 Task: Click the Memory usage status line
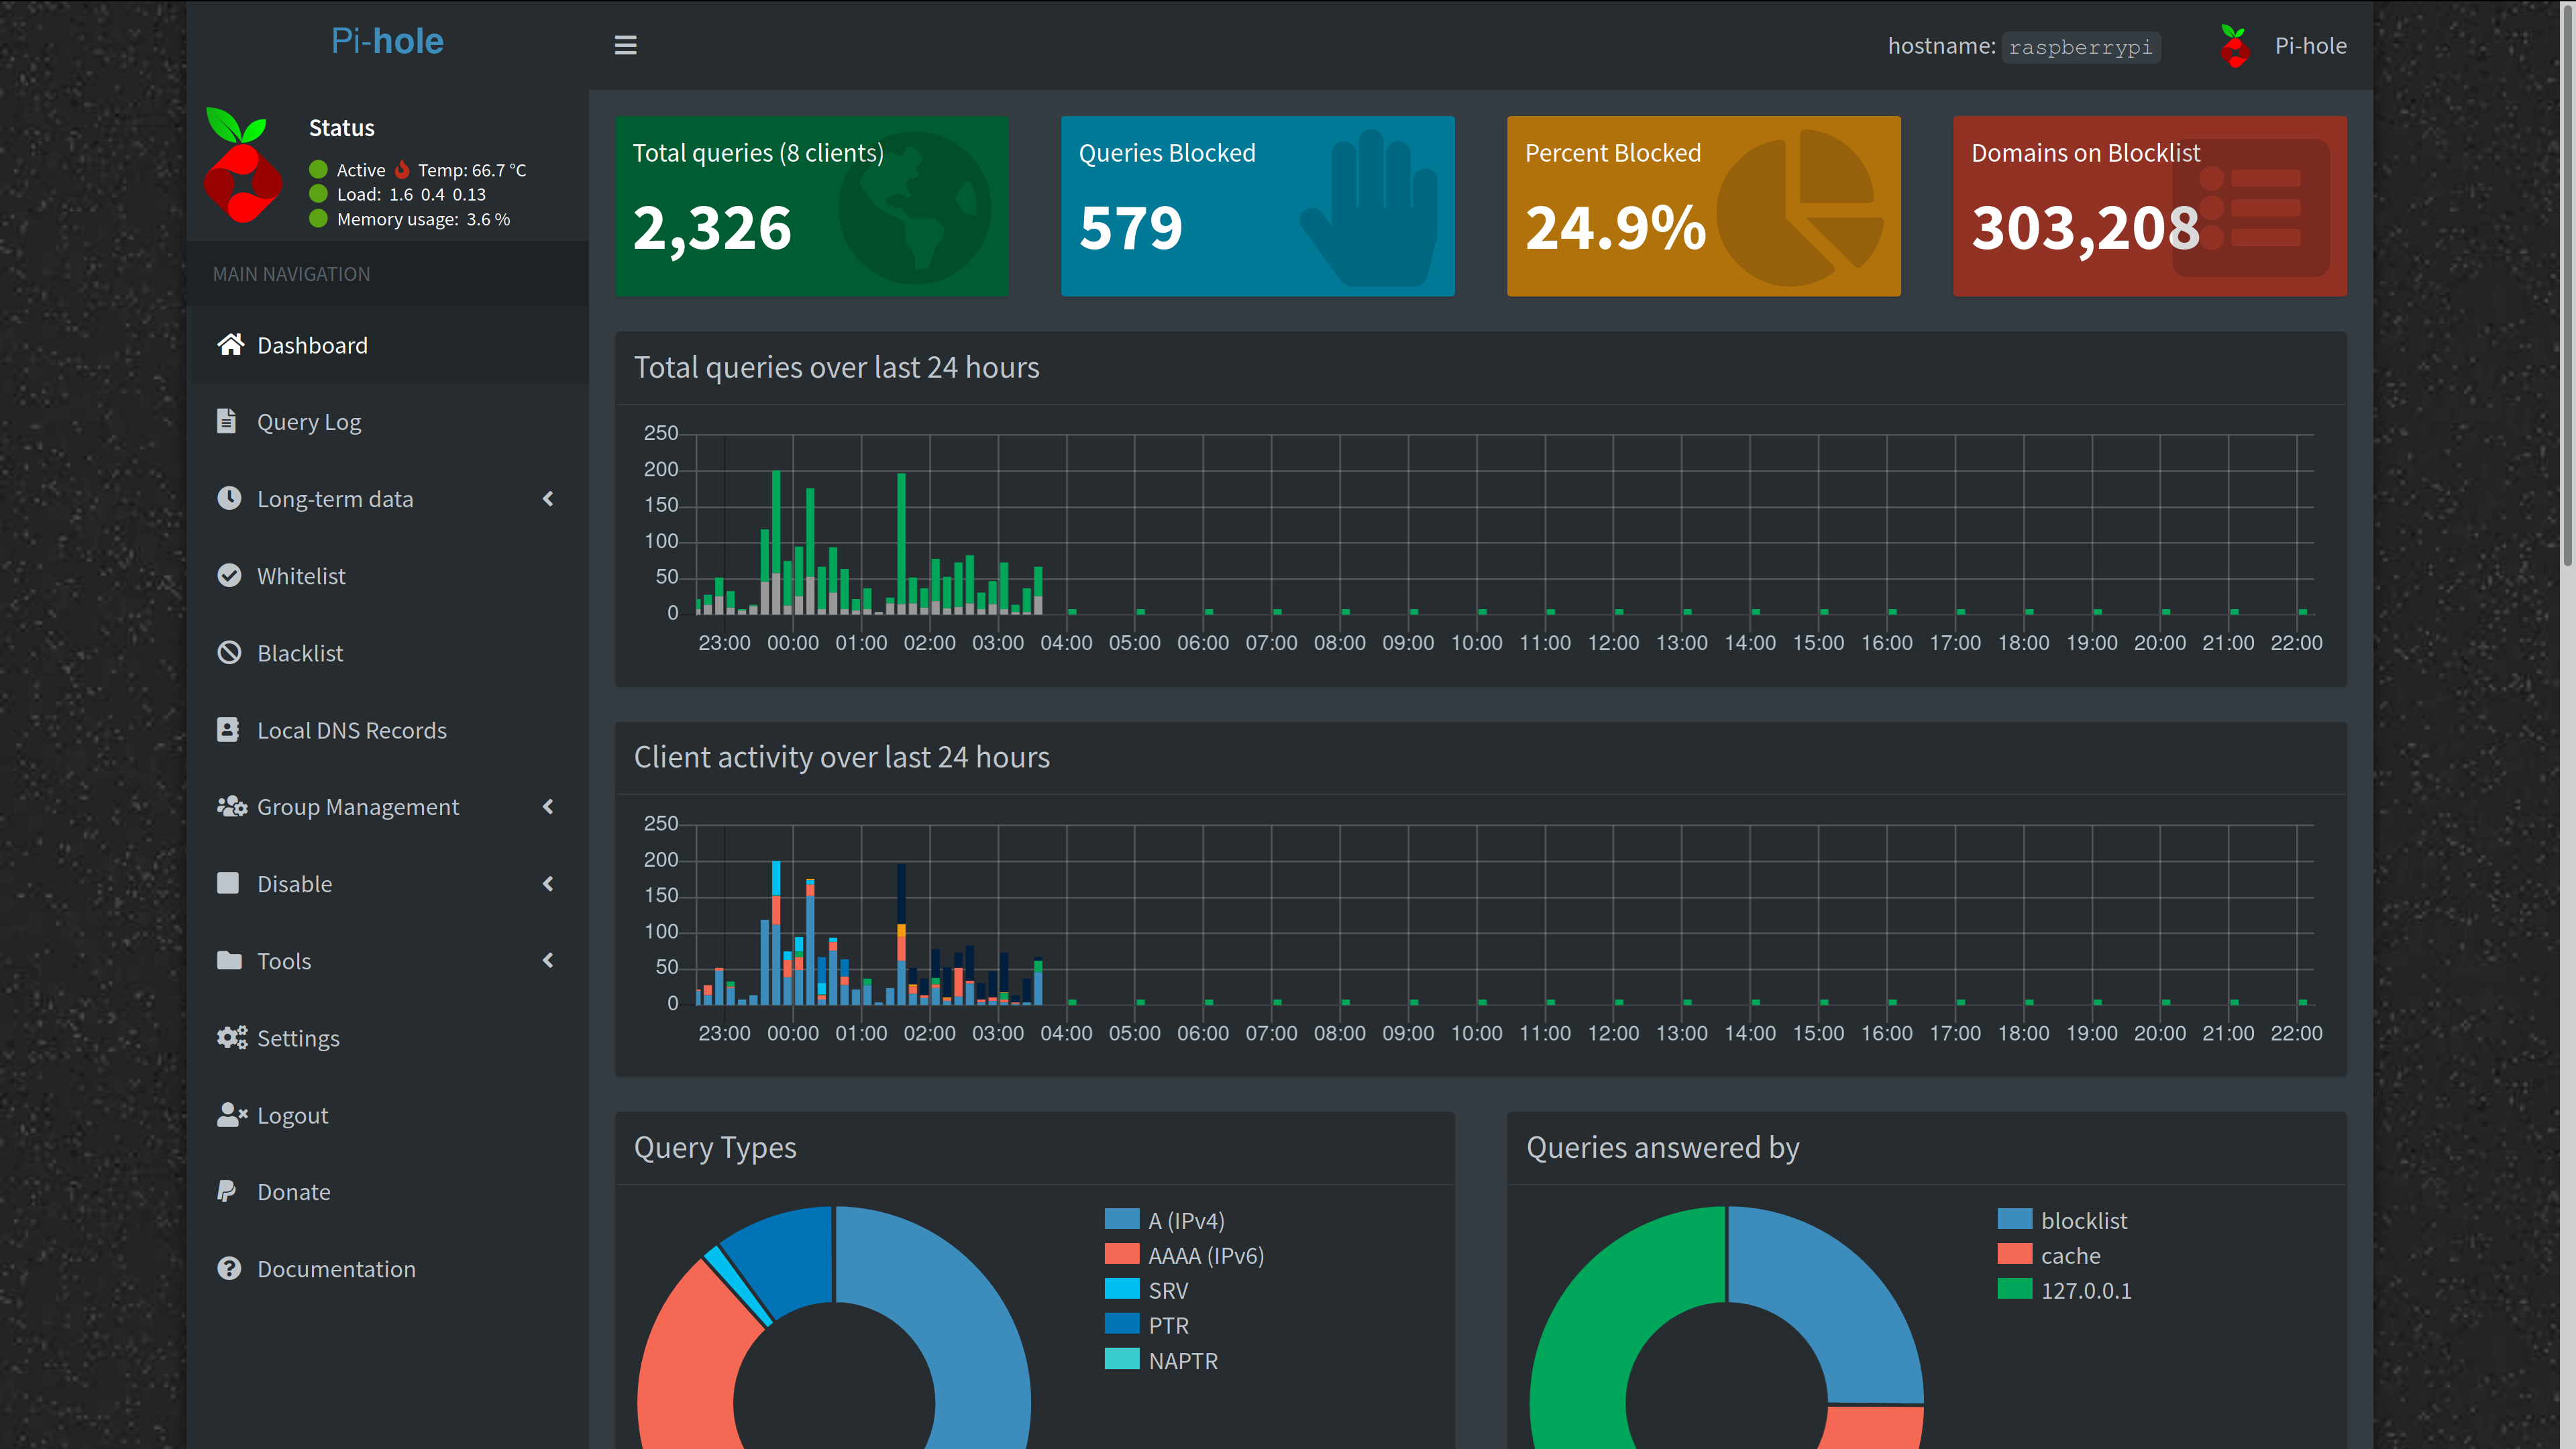423,219
